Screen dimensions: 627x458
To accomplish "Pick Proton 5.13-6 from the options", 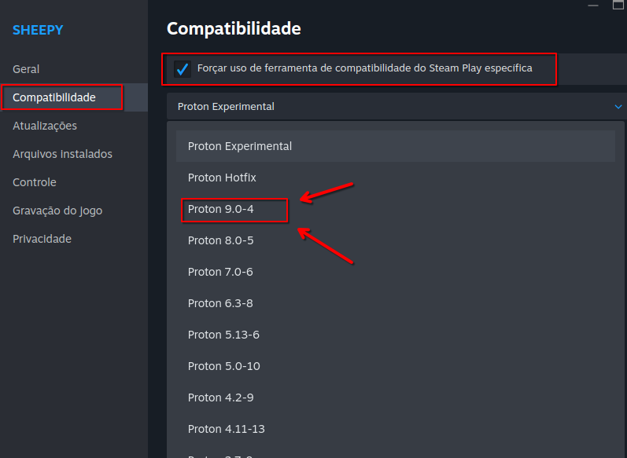I will (x=223, y=335).
